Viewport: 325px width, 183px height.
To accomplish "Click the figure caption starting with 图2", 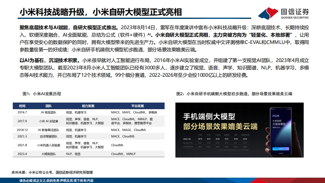I will click(x=234, y=94).
